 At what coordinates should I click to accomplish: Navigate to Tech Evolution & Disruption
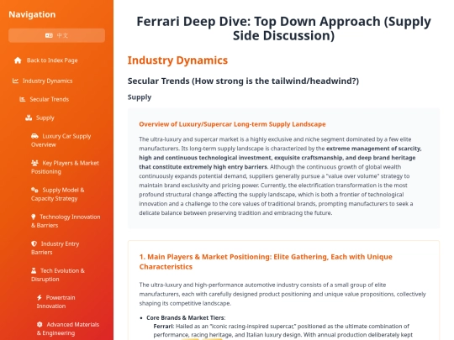click(58, 275)
